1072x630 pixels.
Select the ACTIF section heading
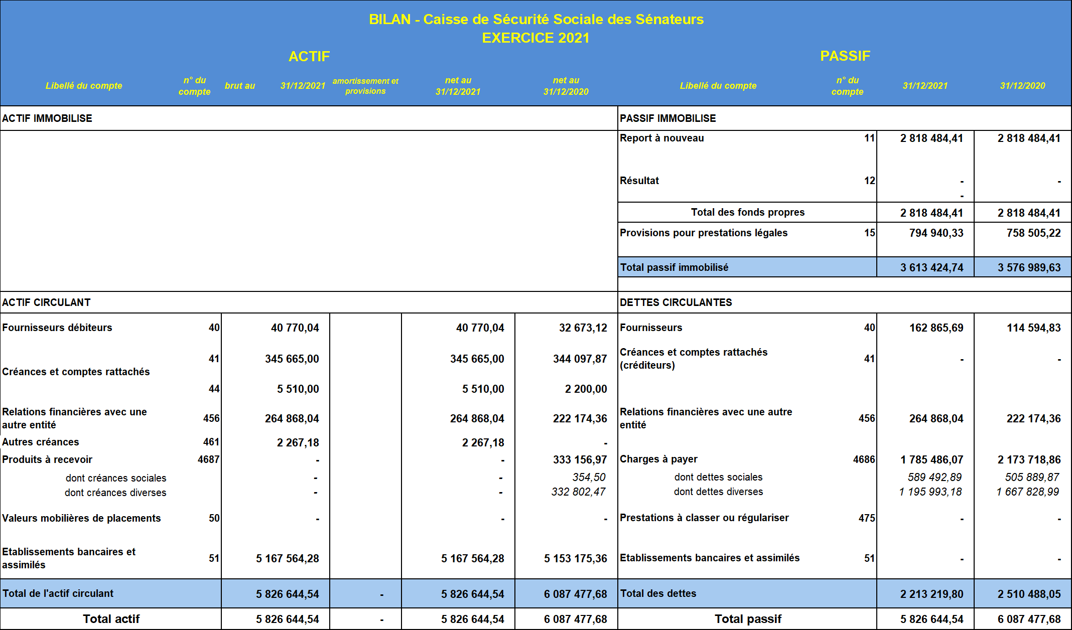[309, 56]
